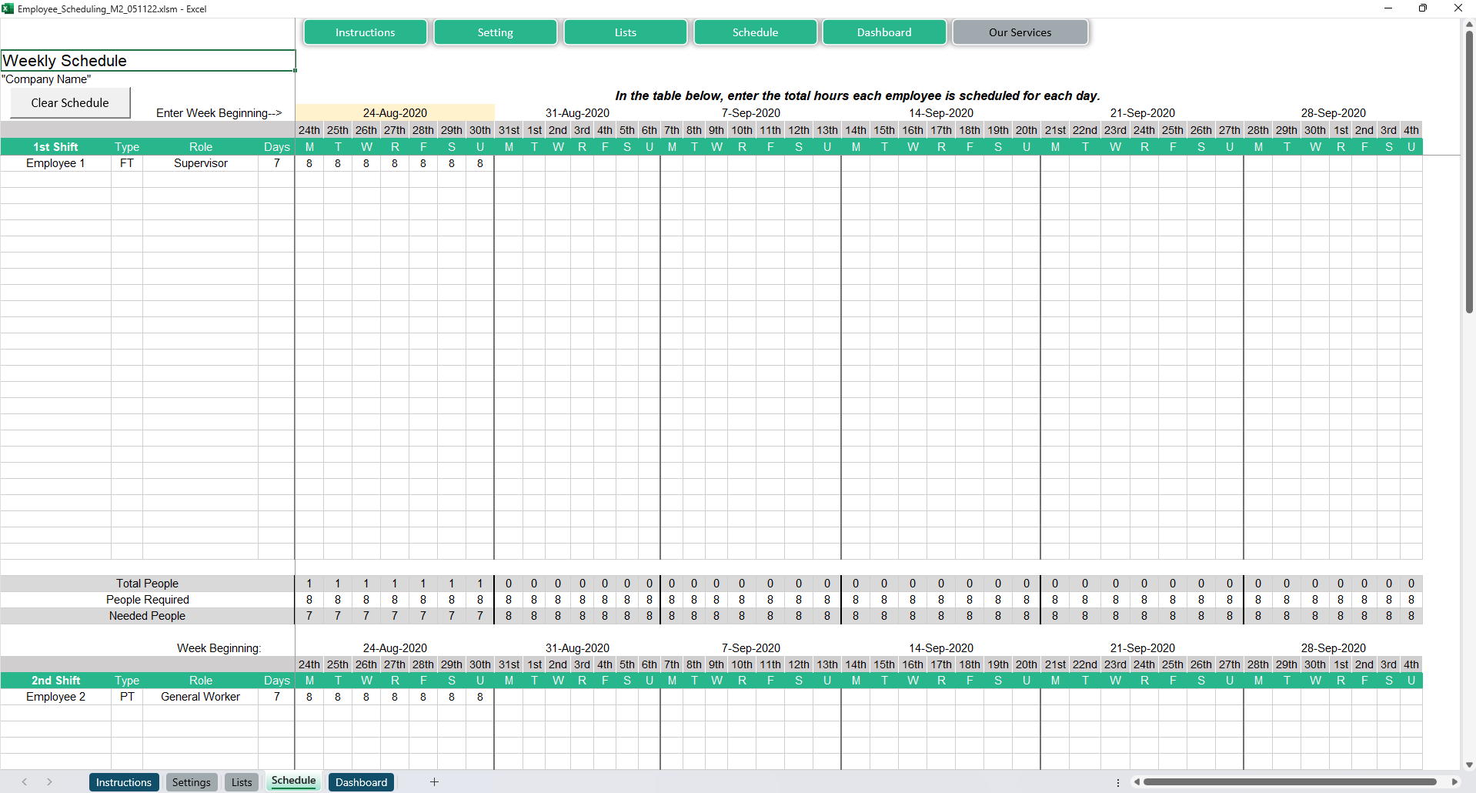Click the previous sheet navigation arrow
Viewport: 1476px width, 793px height.
coord(25,782)
